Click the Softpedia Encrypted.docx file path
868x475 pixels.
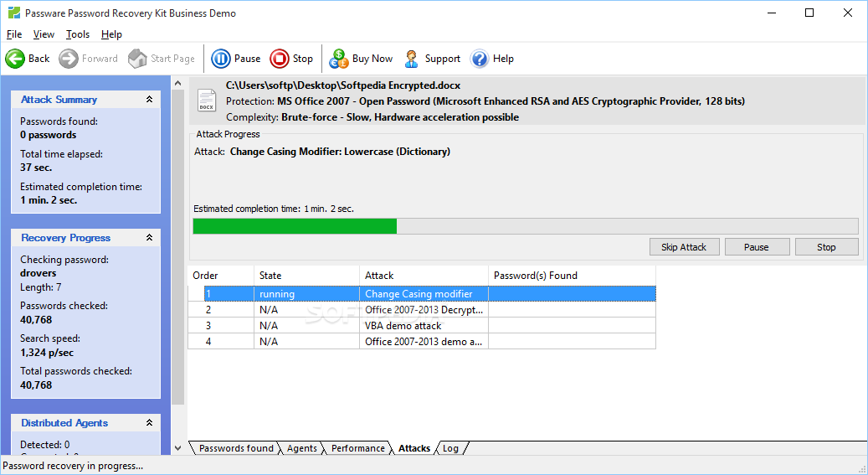(x=343, y=85)
